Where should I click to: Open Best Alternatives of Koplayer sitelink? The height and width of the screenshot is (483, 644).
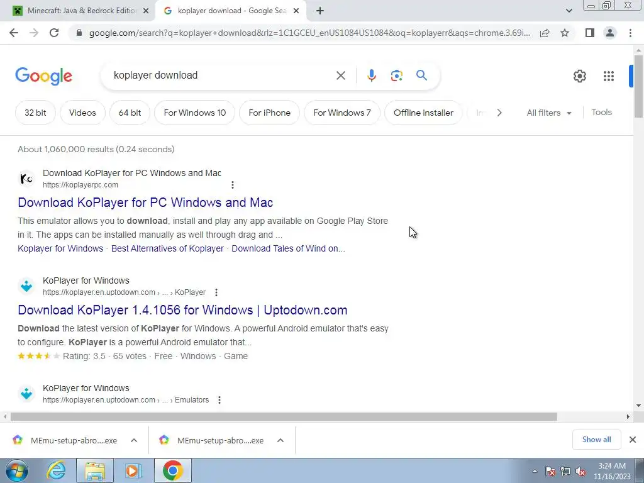pyautogui.click(x=167, y=248)
